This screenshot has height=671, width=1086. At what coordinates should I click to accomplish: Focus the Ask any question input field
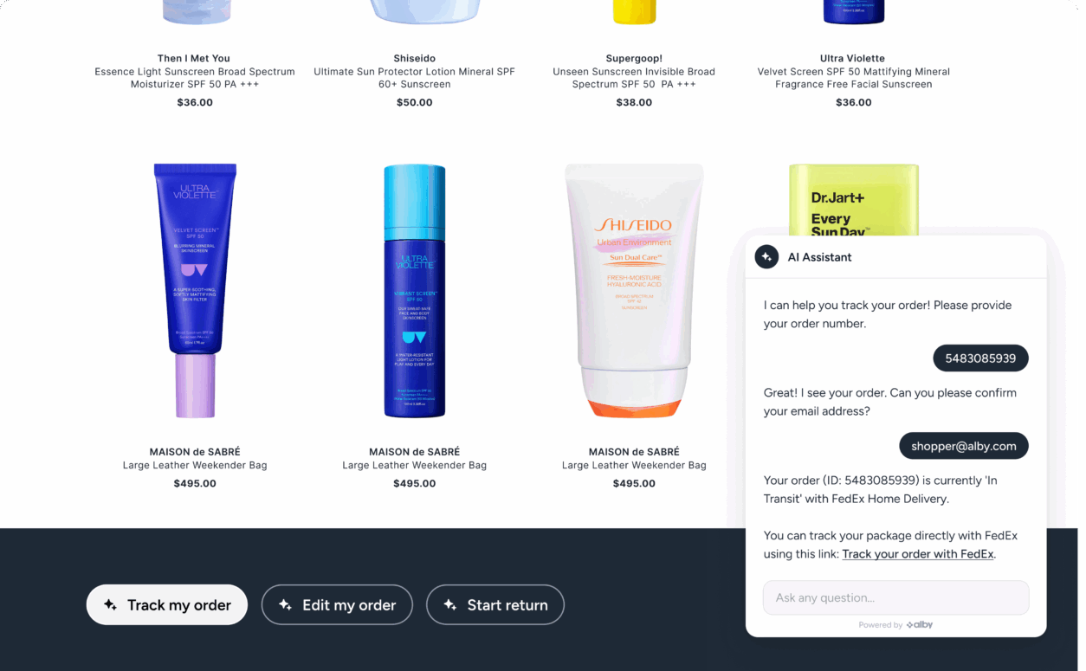click(x=895, y=597)
